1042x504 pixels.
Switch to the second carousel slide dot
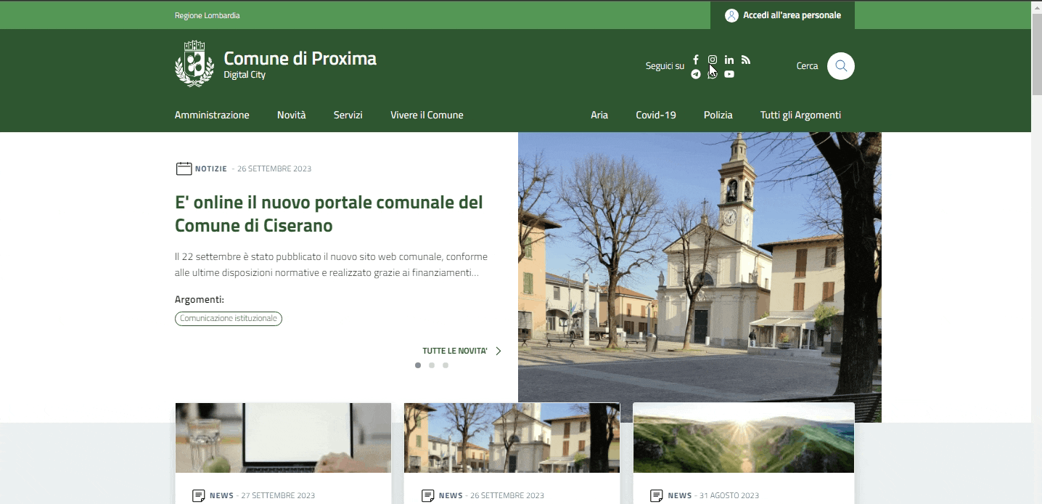(x=432, y=365)
